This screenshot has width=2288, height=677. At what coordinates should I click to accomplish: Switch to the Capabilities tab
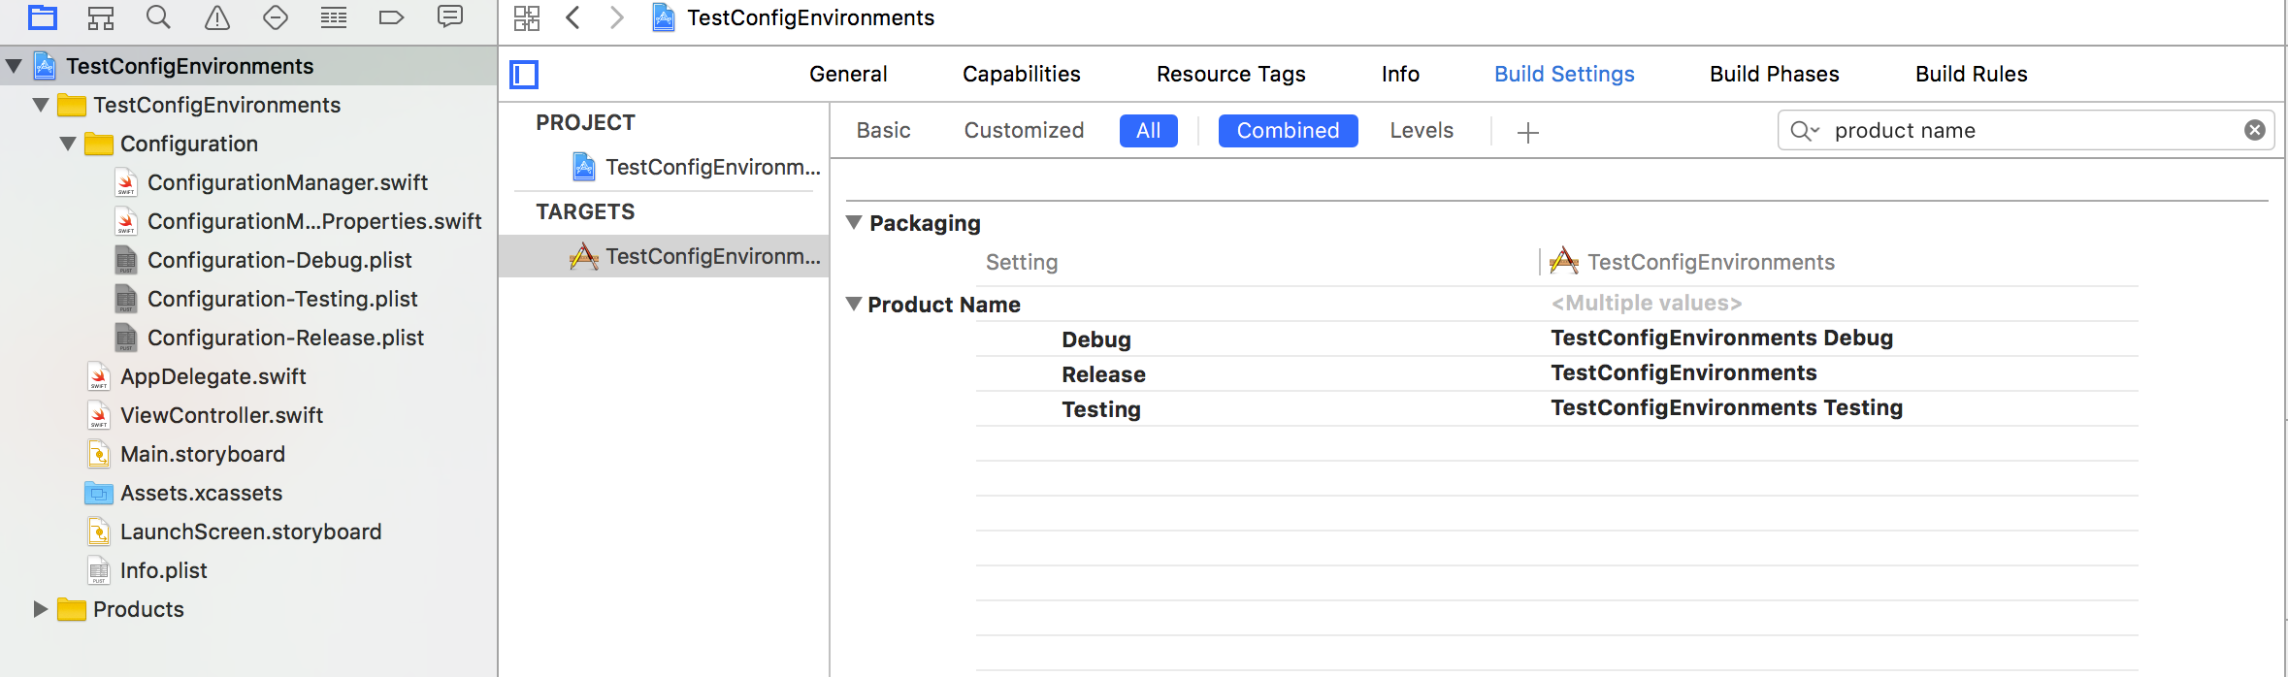click(1021, 74)
